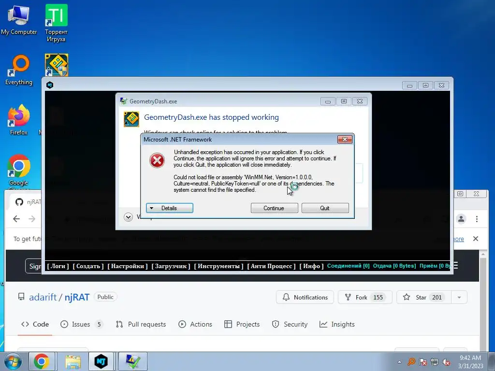Screen dimensions: 495x371
Task: Click Отдача [0 Bytes] status text
Action: click(394, 266)
